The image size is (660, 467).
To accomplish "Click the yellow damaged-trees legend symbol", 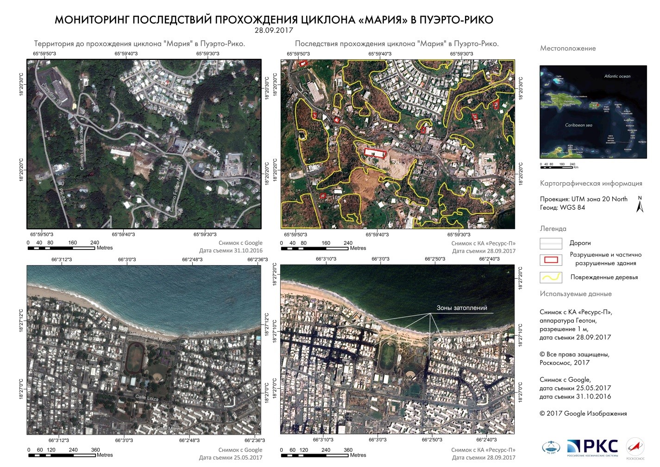I will (x=551, y=277).
